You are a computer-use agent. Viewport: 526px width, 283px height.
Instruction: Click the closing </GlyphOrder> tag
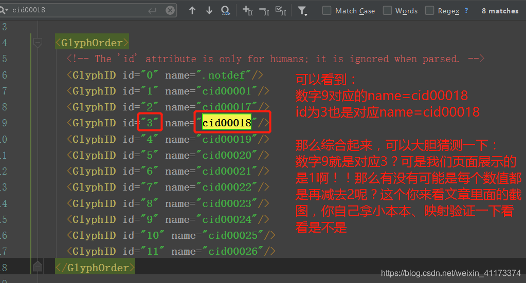95,267
